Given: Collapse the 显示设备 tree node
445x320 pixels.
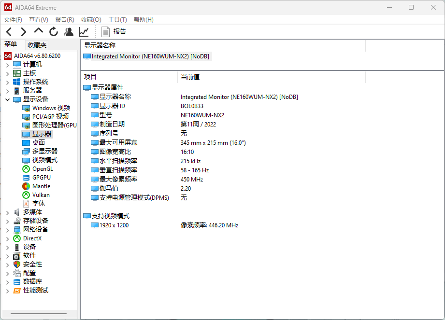Looking at the screenshot, I should click(x=8, y=99).
